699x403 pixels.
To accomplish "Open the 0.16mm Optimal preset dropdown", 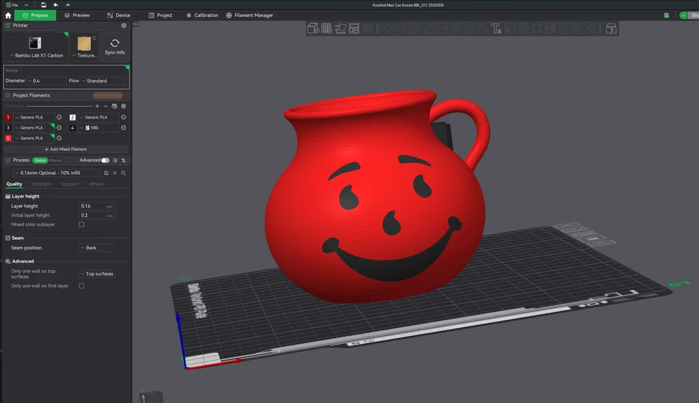I will click(x=56, y=173).
